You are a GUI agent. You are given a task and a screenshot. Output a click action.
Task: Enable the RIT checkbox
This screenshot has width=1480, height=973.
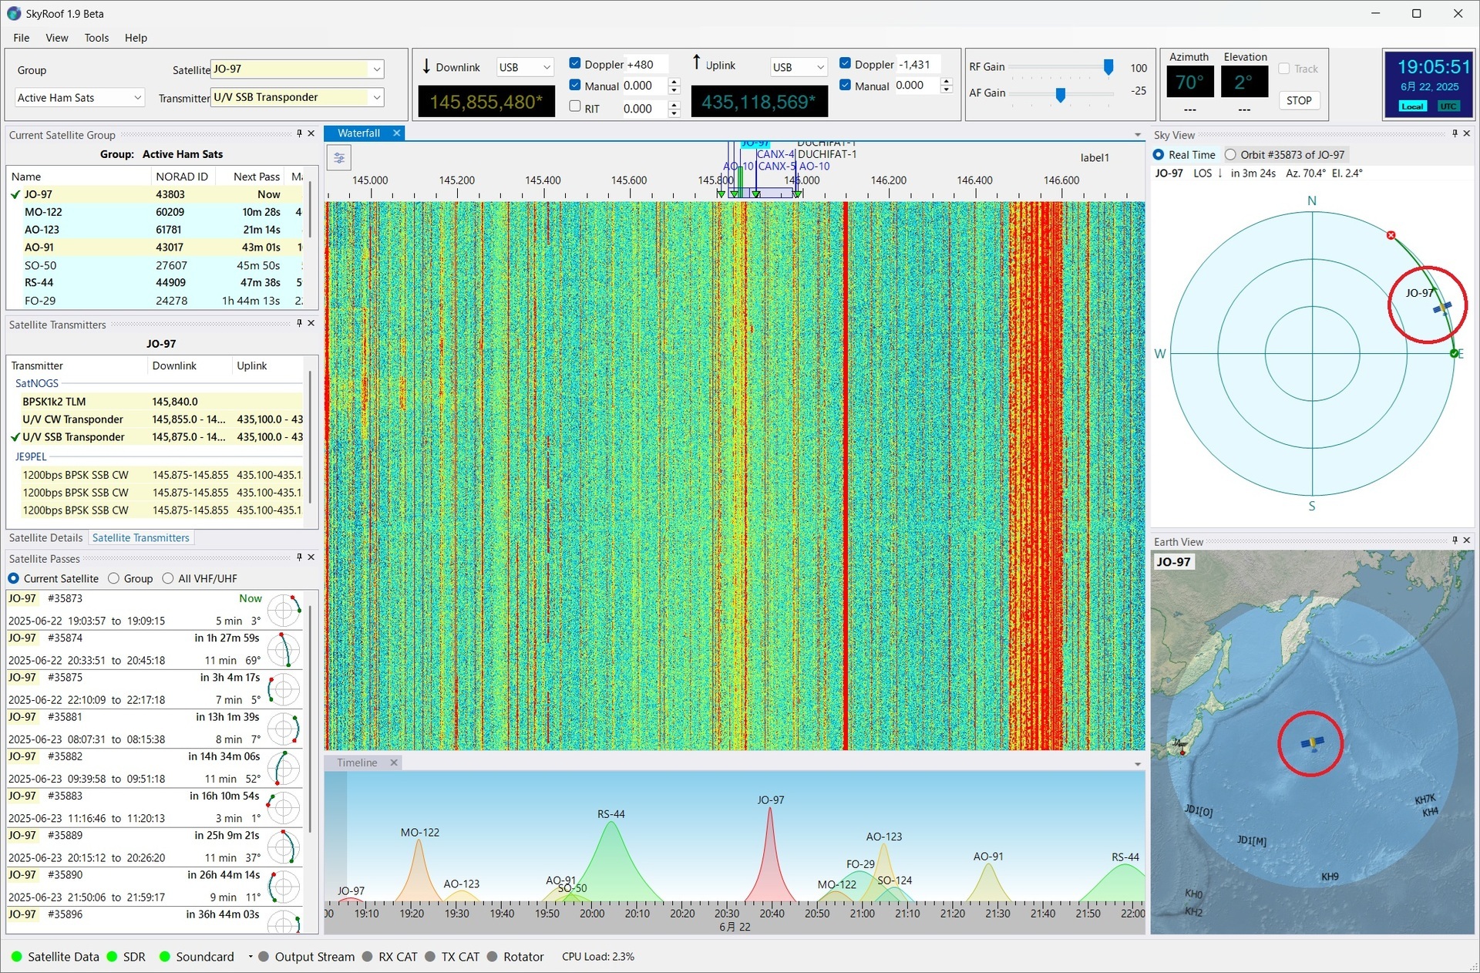[574, 106]
